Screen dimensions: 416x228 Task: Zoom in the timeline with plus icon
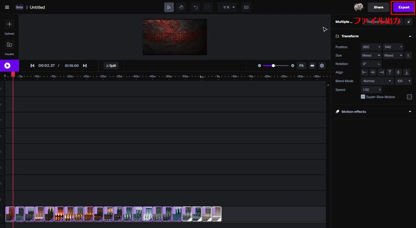click(293, 66)
